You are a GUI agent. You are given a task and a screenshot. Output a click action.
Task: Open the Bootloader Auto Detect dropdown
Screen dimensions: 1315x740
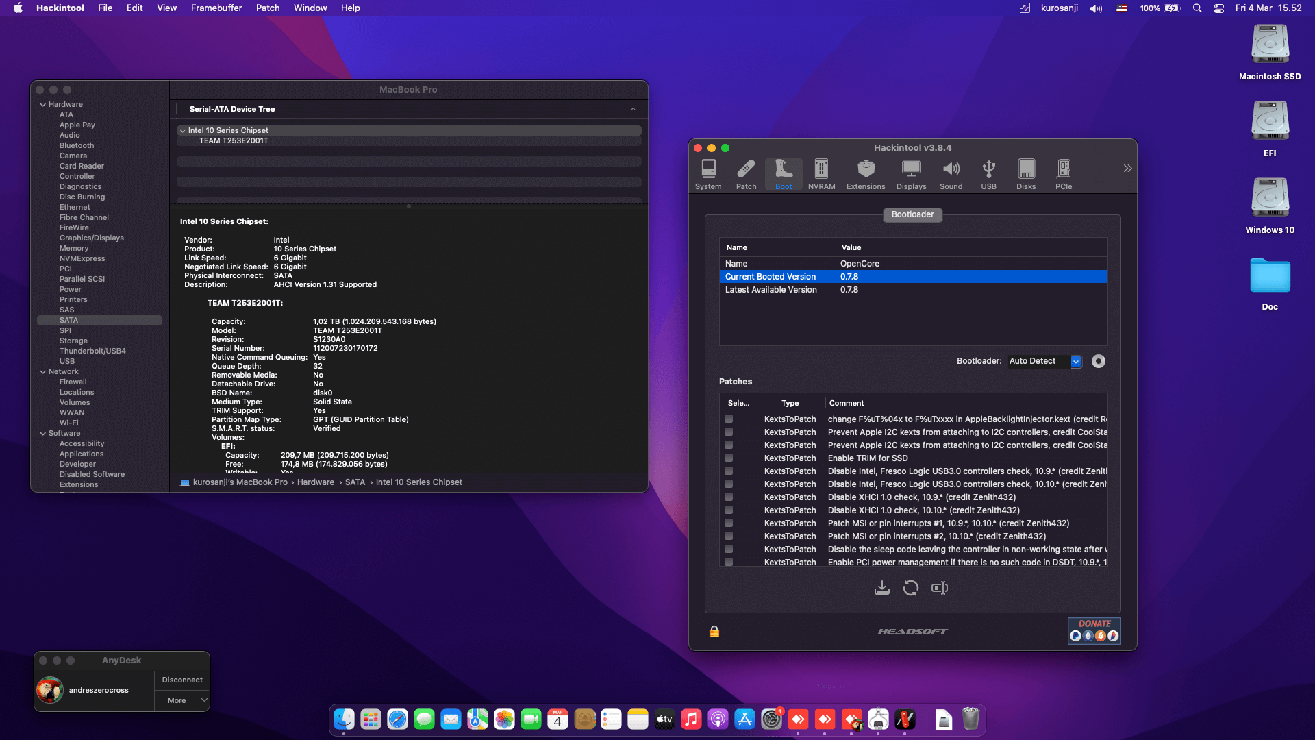tap(1076, 361)
